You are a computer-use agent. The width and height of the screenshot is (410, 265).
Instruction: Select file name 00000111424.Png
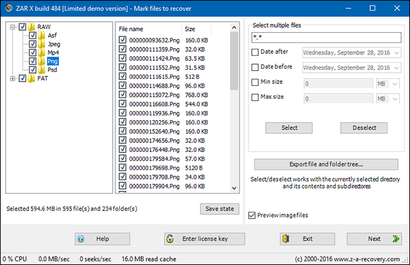click(154, 58)
